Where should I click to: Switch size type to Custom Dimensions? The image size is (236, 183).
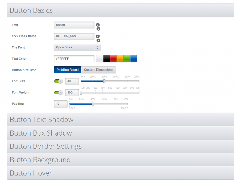click(x=99, y=70)
